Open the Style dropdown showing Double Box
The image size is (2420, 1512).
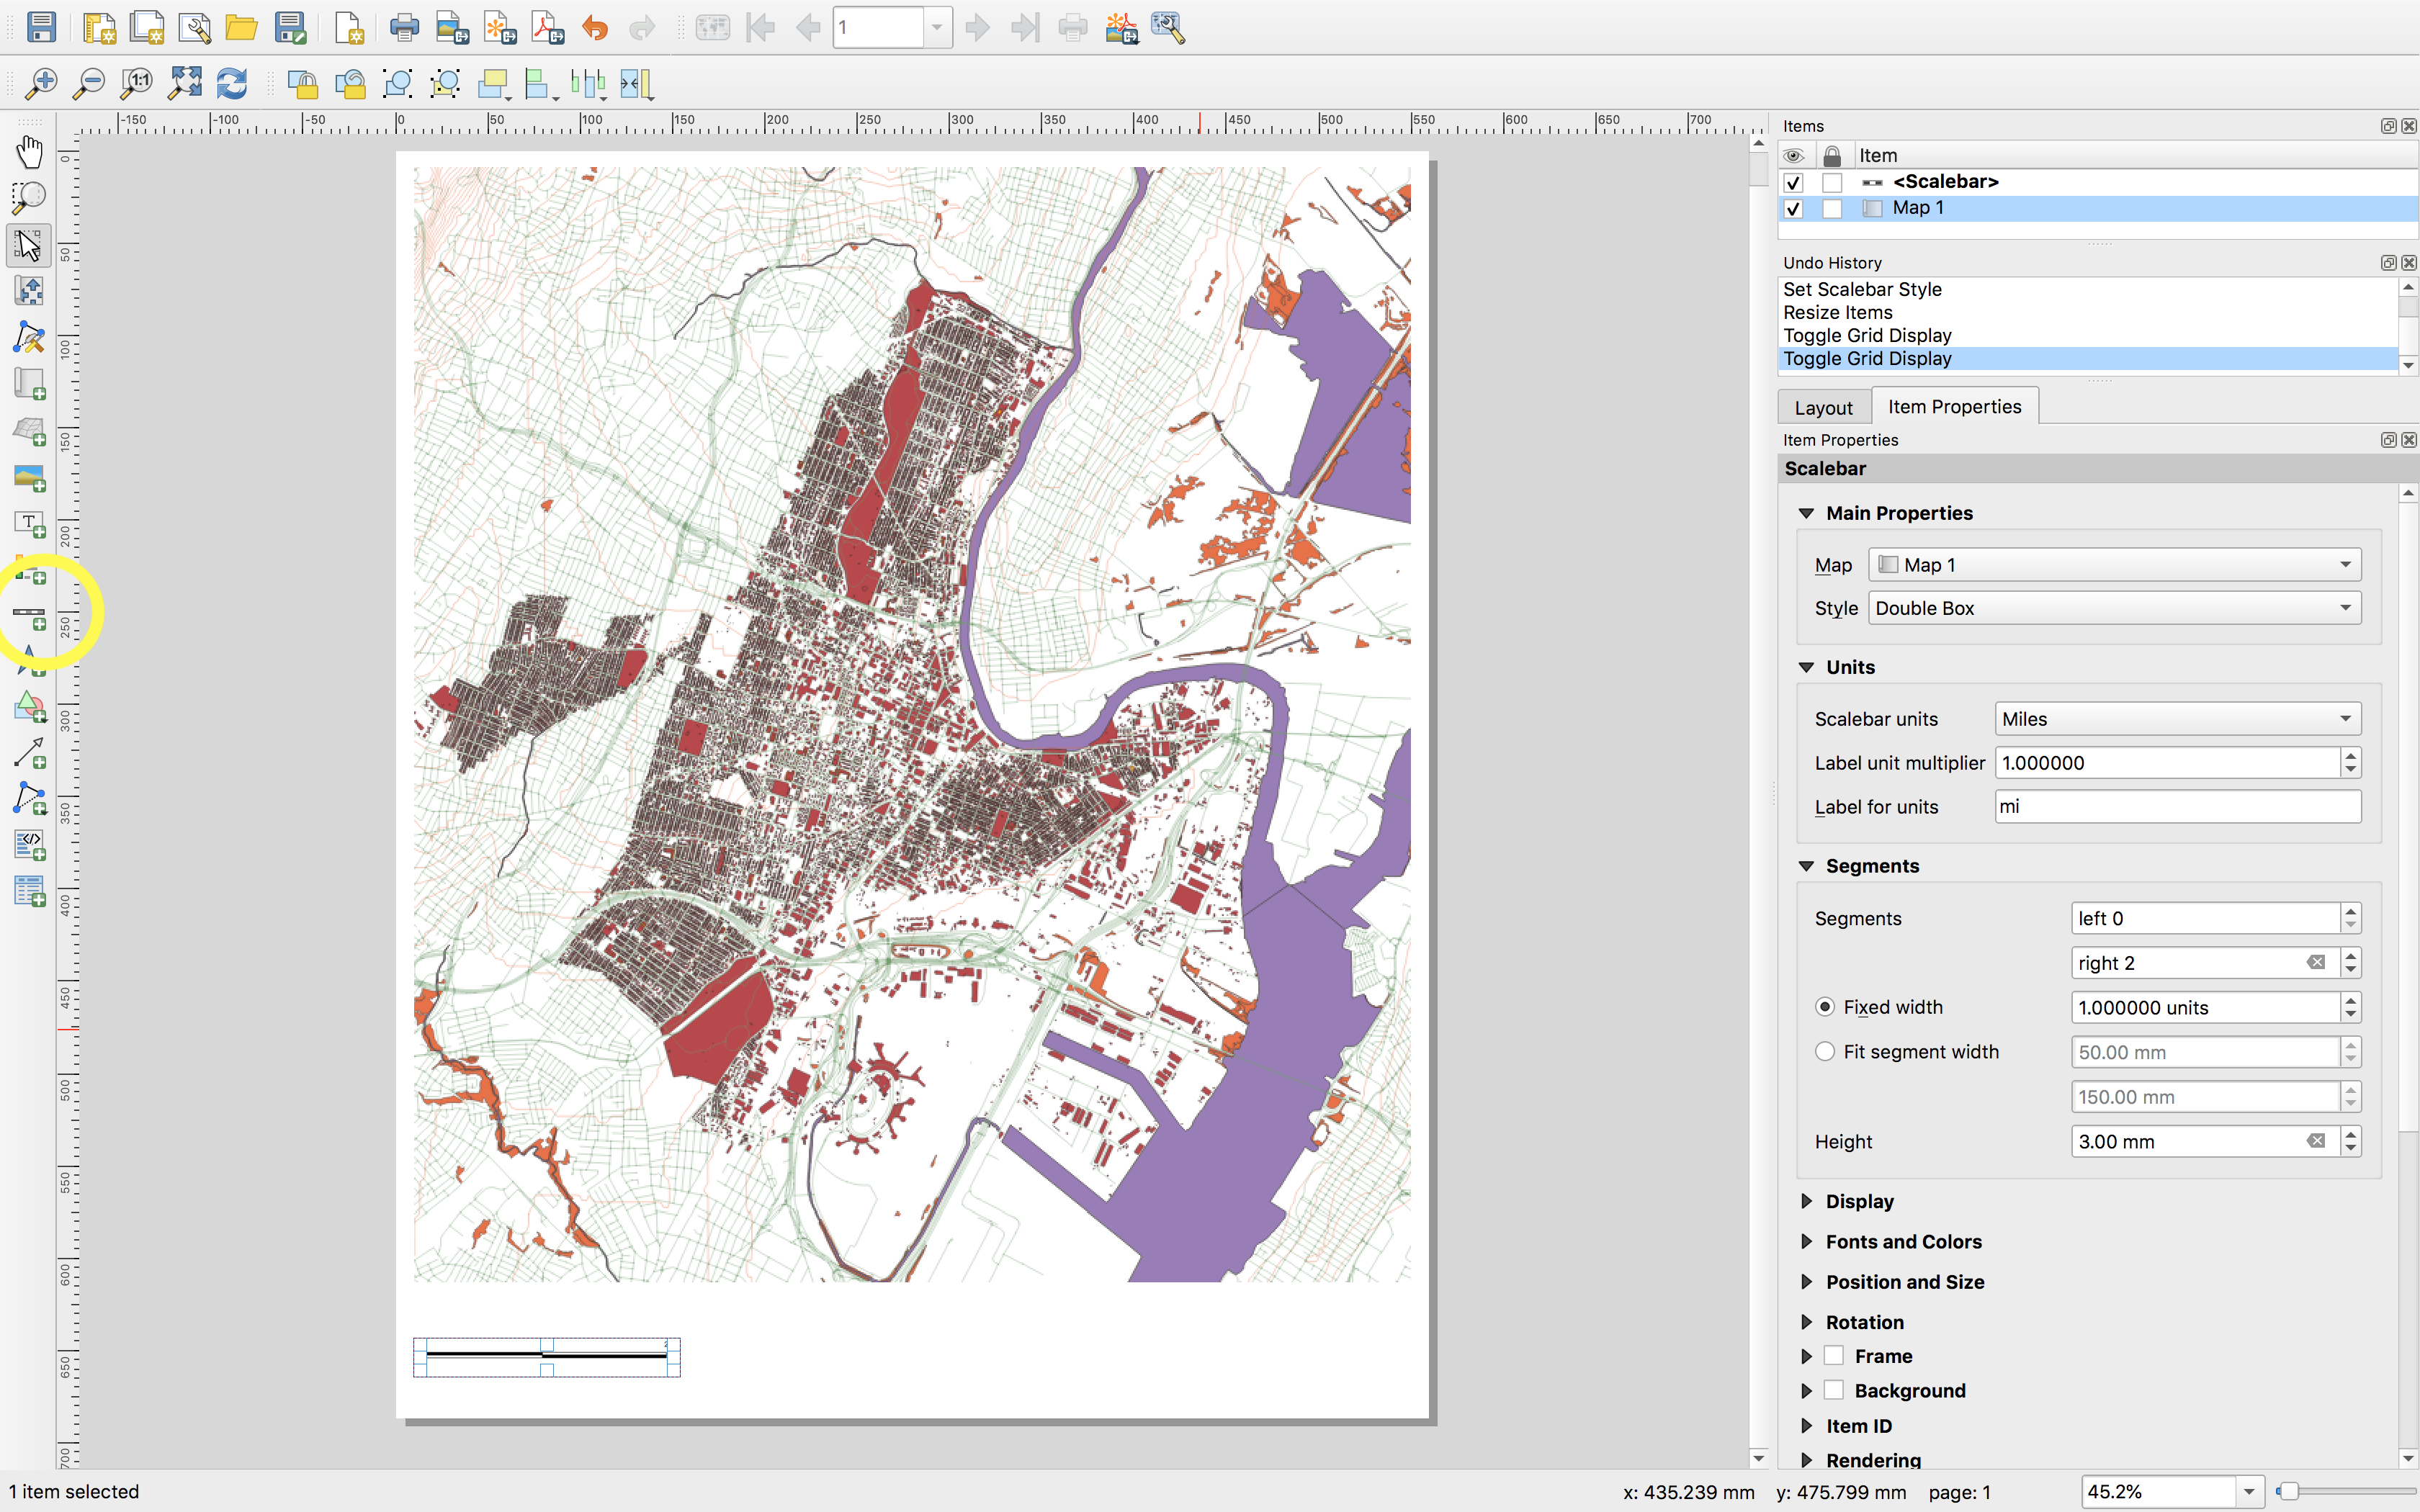[2113, 608]
